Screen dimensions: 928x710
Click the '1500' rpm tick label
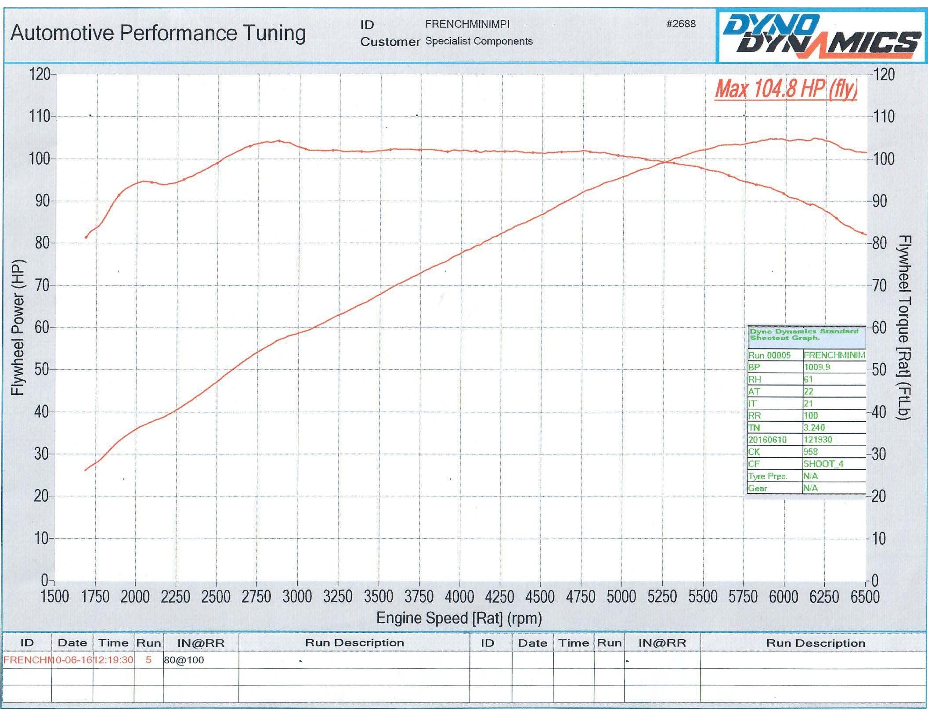[55, 597]
